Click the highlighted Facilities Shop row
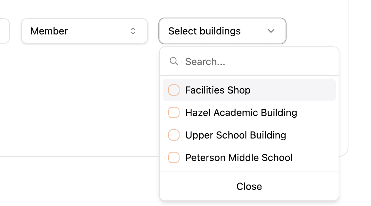The height and width of the screenshot is (206, 371). (249, 90)
